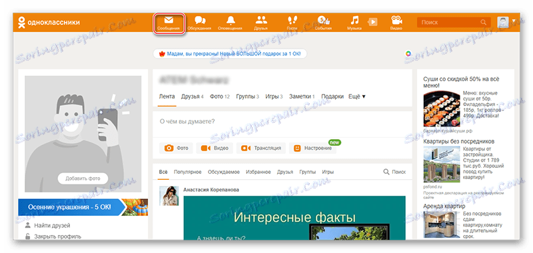Viewport: 533px width, 253px height.
Task: Open the Осенние украшения banner
Action: 83,207
